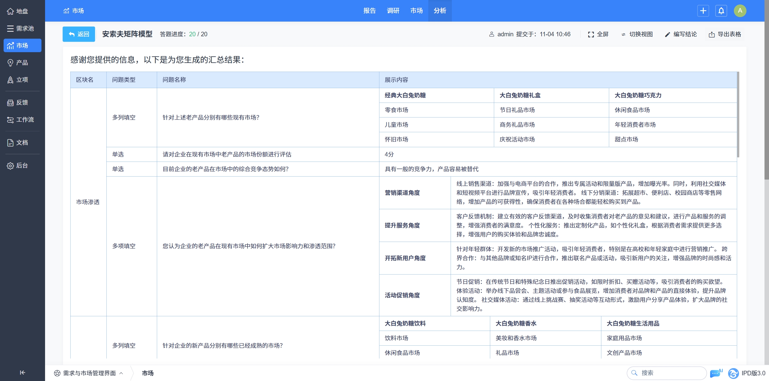This screenshot has width=769, height=381.
Task: Click the 4分 answer cell
Action: tap(558, 154)
